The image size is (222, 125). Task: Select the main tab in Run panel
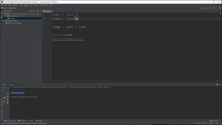point(12,85)
